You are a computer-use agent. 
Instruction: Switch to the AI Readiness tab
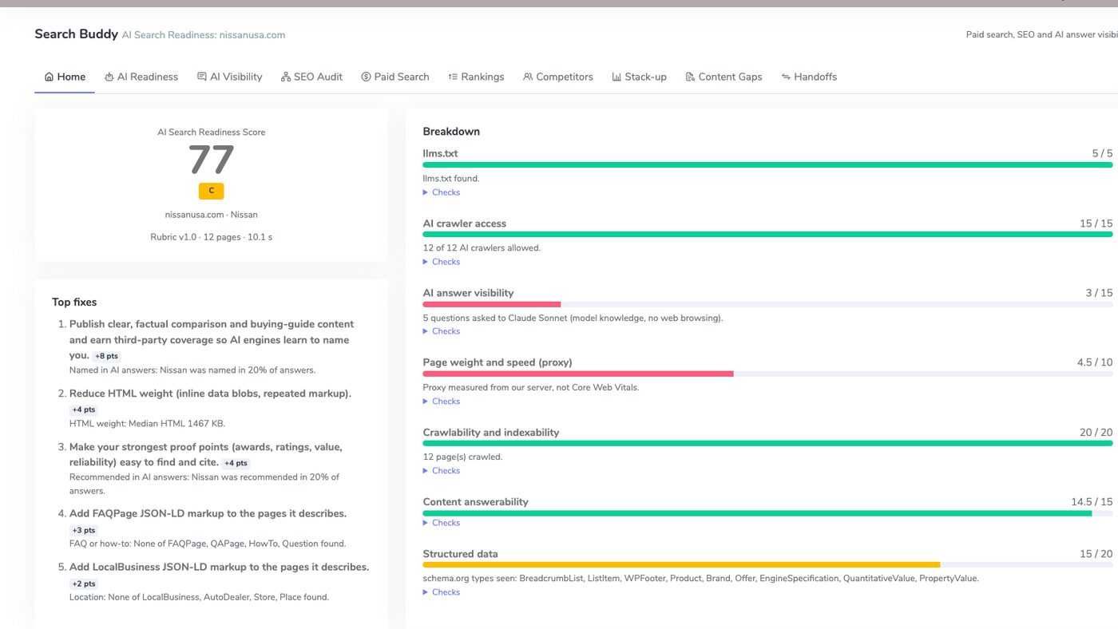click(141, 77)
